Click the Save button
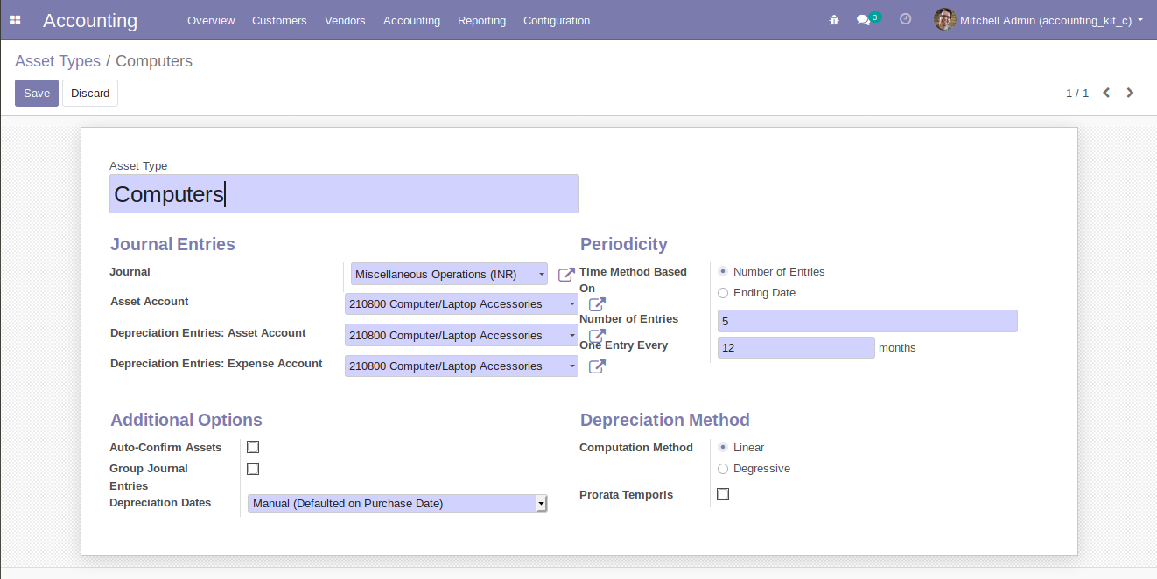The height and width of the screenshot is (579, 1157). pos(37,94)
